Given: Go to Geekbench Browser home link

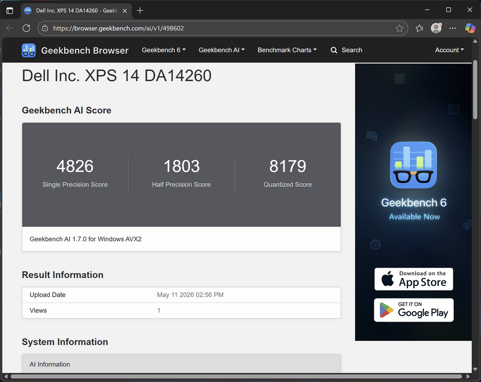Looking at the screenshot, I should point(85,50).
